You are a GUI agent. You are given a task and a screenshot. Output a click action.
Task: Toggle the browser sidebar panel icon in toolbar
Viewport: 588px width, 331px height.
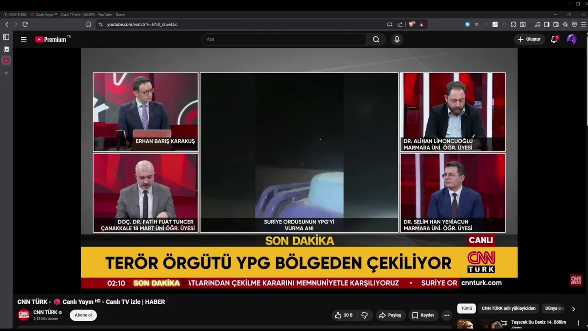click(547, 24)
